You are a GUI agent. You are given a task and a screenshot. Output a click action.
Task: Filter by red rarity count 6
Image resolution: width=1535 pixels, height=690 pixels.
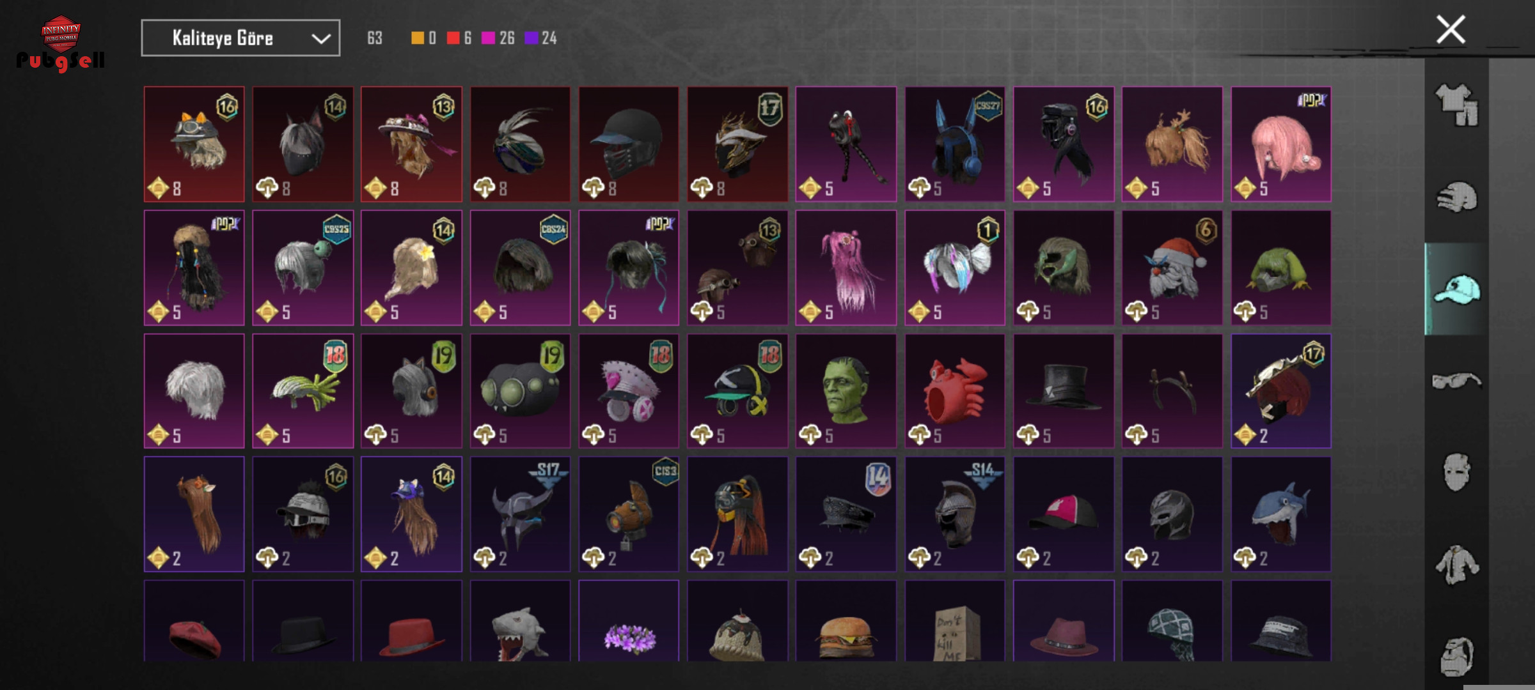459,38
